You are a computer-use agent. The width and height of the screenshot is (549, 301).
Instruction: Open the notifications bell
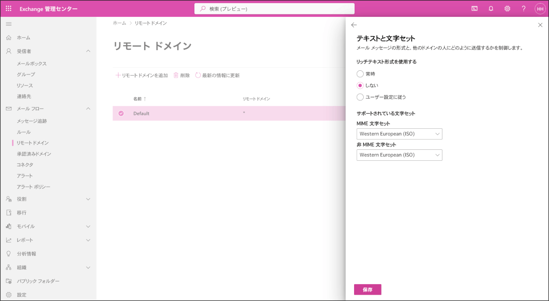click(491, 9)
